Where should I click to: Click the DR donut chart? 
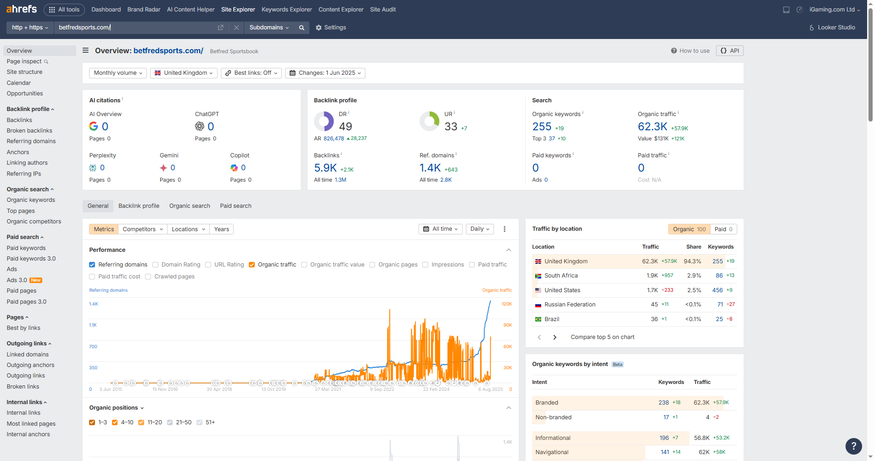click(x=324, y=121)
